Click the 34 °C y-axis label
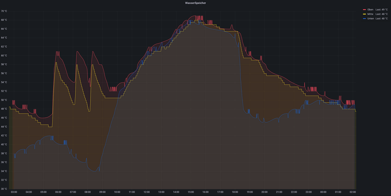This screenshot has width=391, height=196. coord(4,171)
